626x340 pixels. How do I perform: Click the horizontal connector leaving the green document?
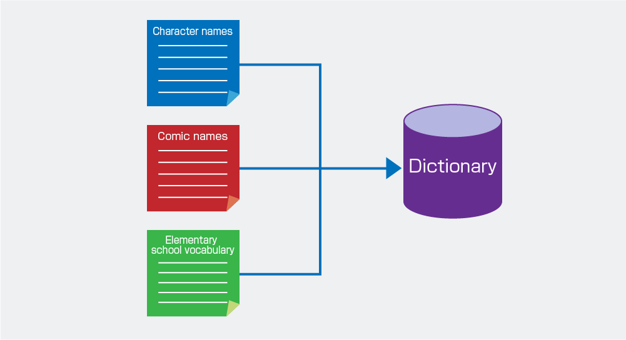click(278, 274)
